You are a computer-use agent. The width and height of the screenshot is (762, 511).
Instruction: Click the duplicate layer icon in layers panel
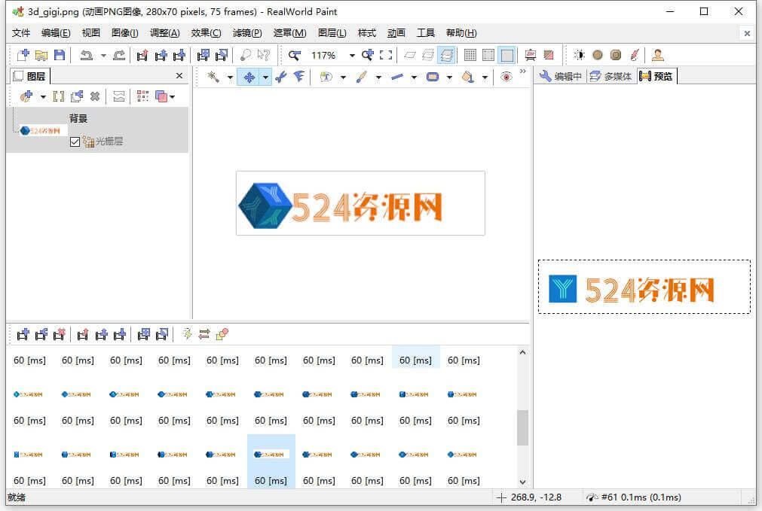(x=77, y=96)
